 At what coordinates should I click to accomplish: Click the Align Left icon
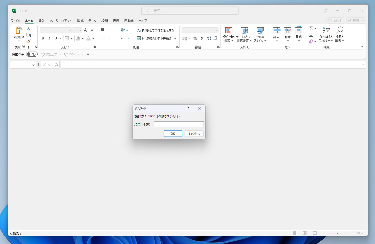(x=102, y=38)
